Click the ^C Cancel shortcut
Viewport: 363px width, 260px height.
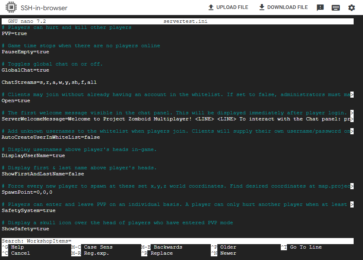pos(16,253)
